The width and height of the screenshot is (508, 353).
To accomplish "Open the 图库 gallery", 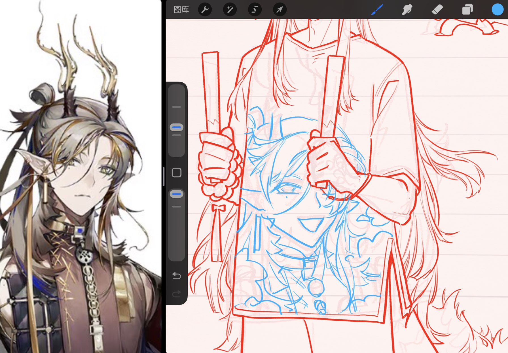I will [181, 10].
